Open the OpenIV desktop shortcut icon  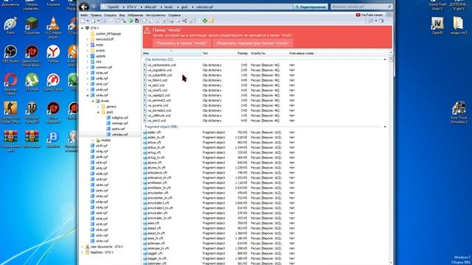(437, 26)
